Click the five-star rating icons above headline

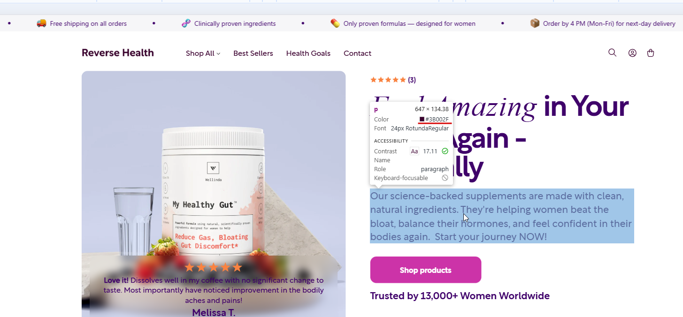click(x=388, y=80)
